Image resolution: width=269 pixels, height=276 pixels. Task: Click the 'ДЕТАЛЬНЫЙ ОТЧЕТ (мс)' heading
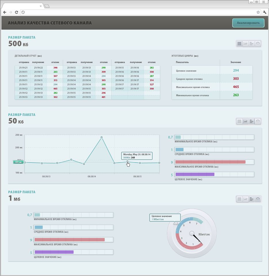28,56
